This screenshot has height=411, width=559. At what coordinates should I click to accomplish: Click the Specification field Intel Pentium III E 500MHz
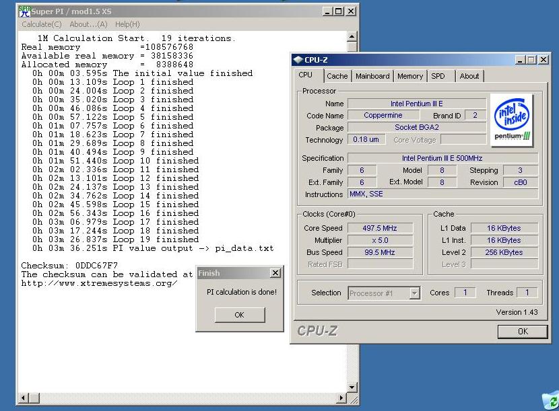coord(442,158)
